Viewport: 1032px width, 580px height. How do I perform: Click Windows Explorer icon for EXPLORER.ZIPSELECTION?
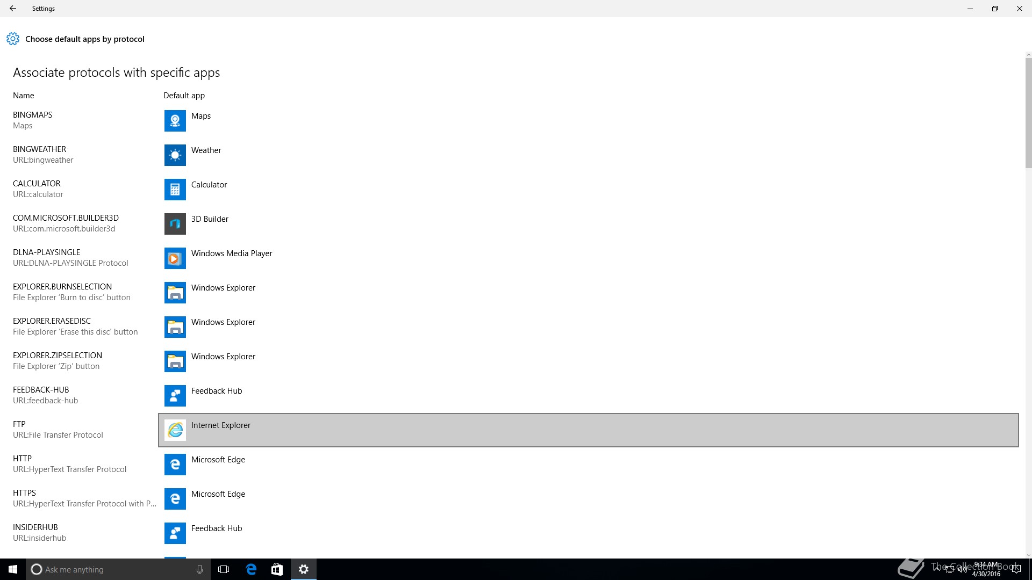click(175, 361)
